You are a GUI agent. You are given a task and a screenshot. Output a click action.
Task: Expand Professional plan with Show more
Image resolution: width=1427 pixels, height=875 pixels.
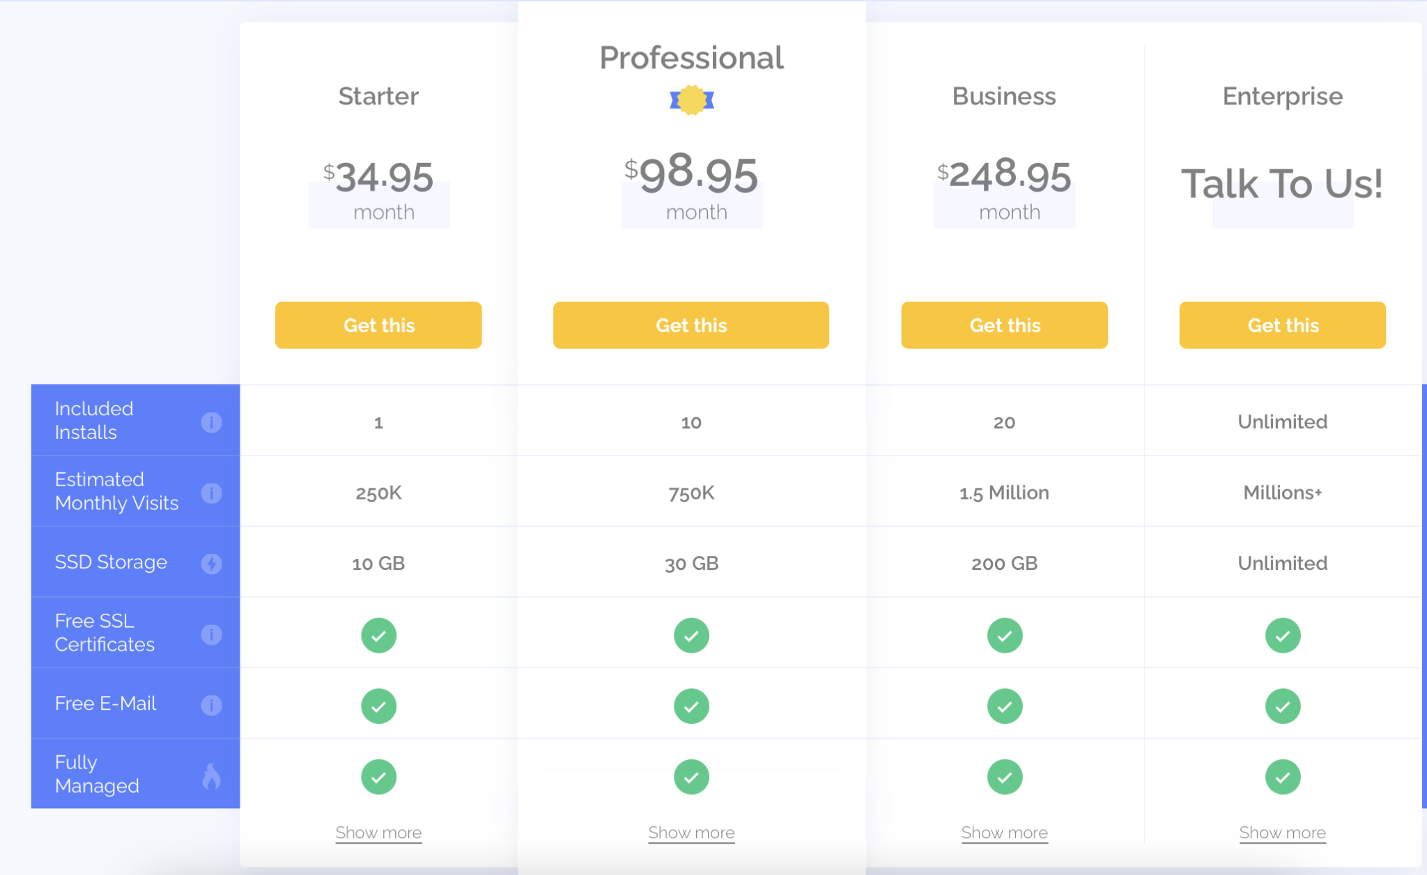click(691, 833)
